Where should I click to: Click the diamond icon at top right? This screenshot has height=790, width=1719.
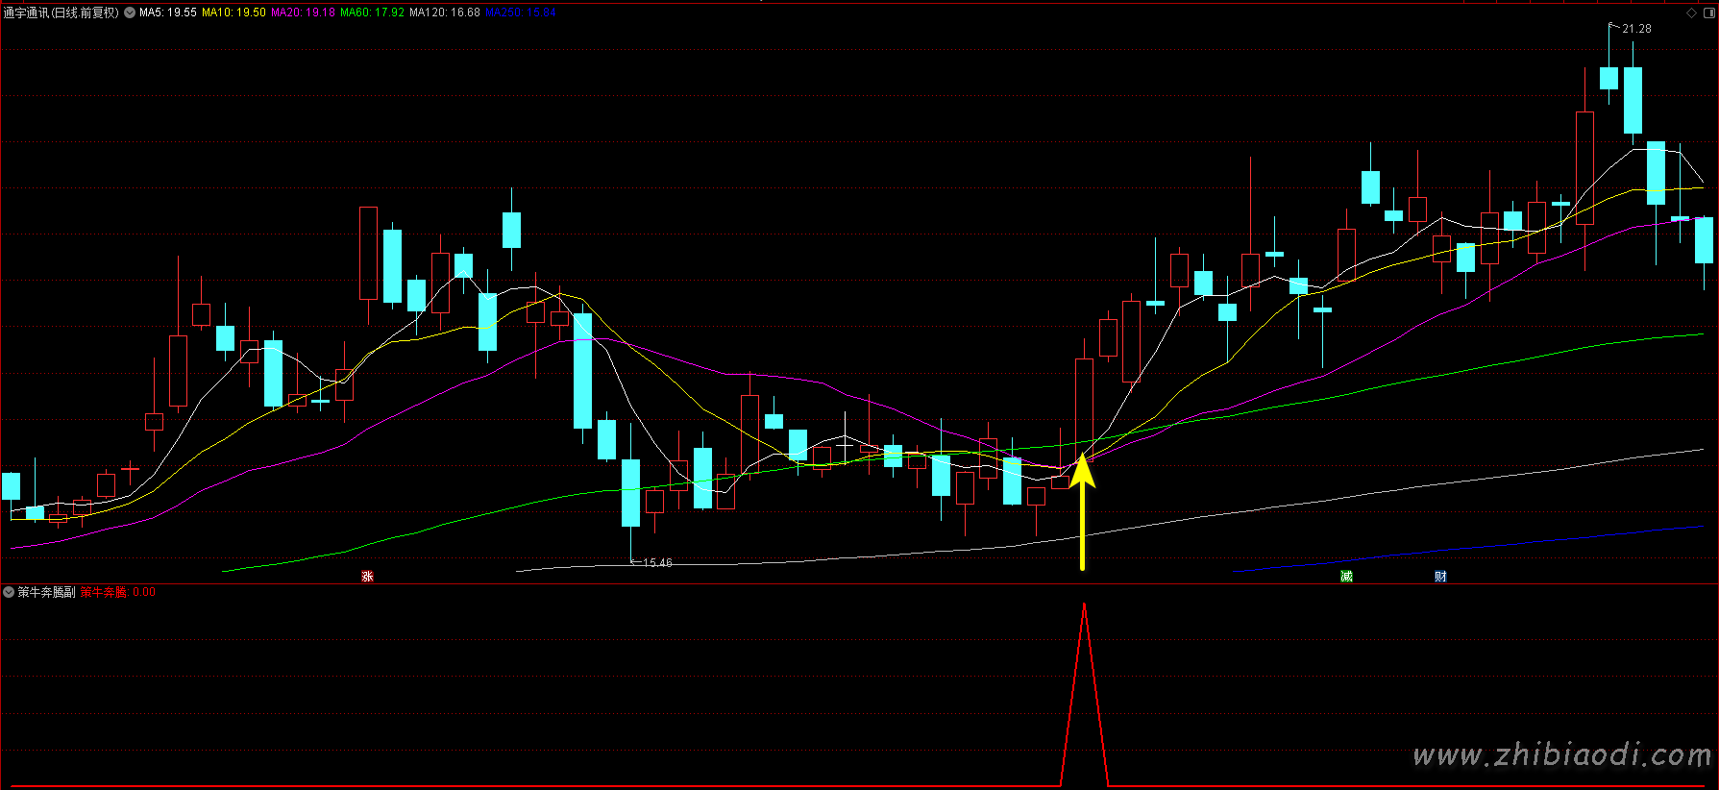tap(1691, 12)
